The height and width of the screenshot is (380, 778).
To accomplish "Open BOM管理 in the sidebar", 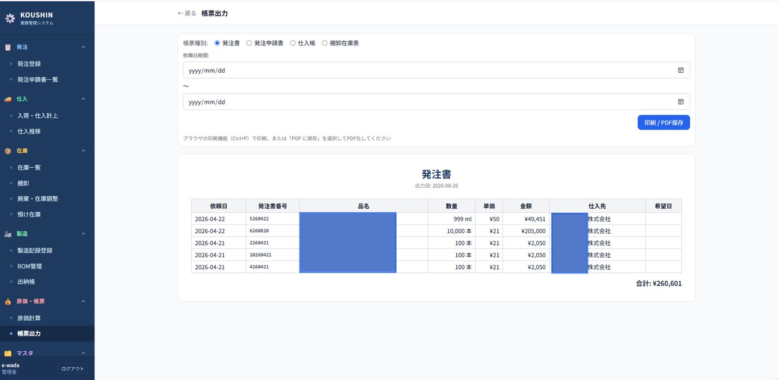I will 47,266.
